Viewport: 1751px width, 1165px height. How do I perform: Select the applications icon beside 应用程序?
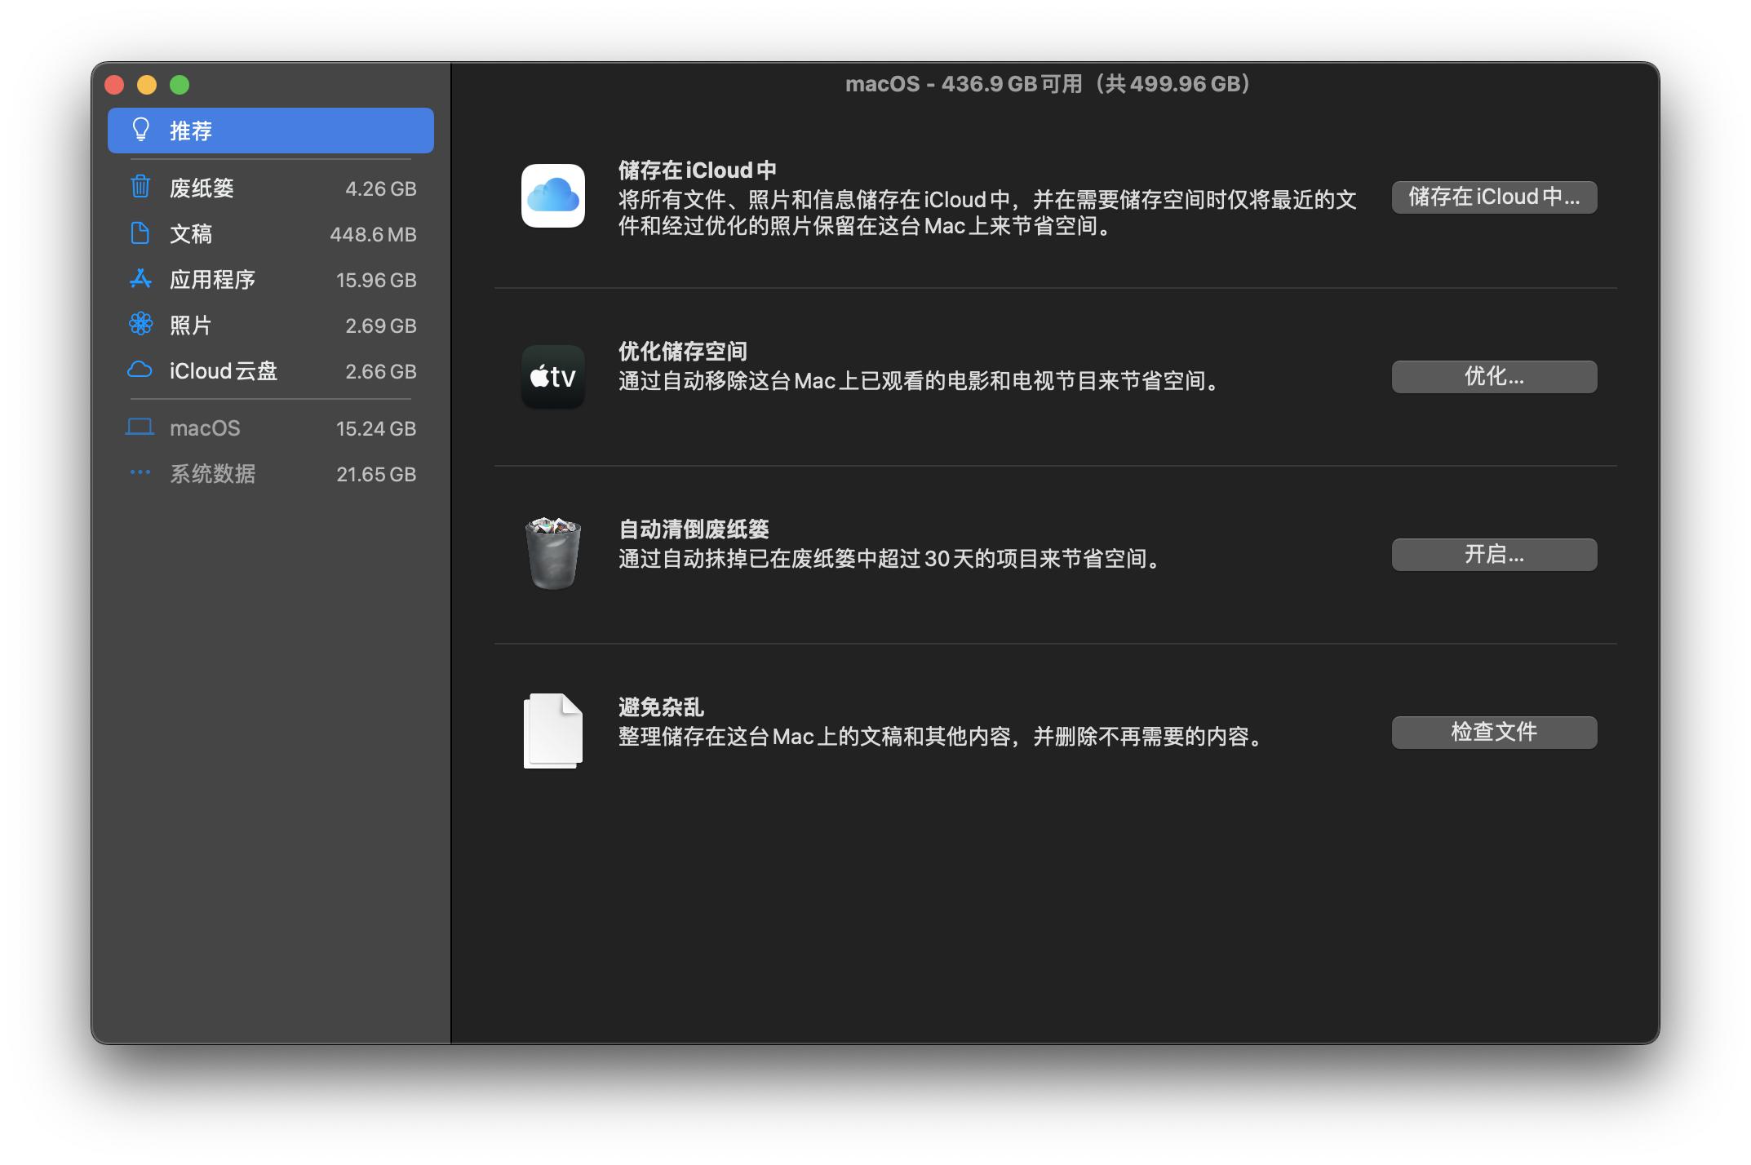[x=140, y=279]
